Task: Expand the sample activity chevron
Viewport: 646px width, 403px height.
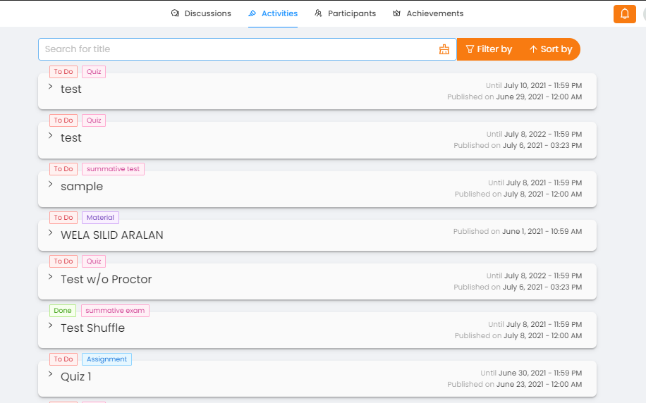Action: 51,184
